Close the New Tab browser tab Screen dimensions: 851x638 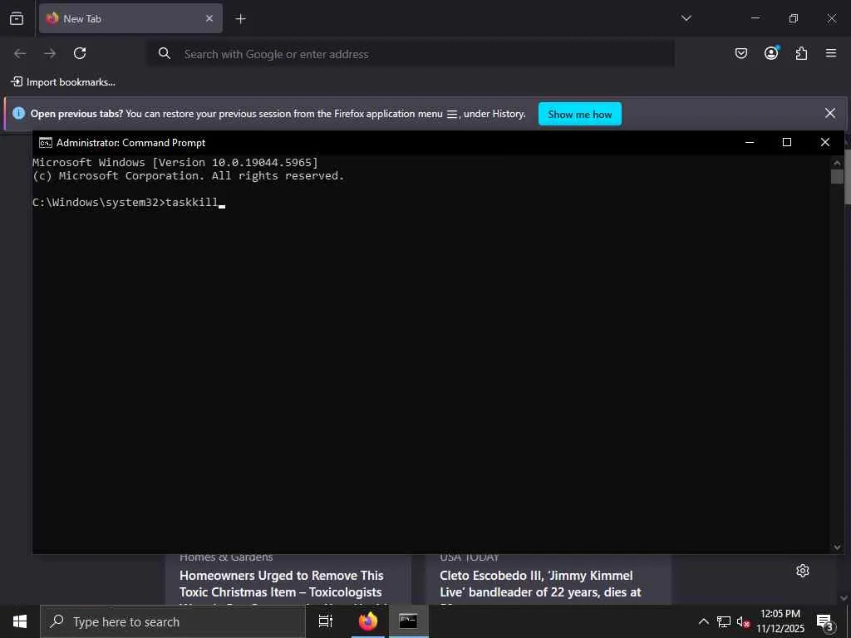click(x=209, y=18)
